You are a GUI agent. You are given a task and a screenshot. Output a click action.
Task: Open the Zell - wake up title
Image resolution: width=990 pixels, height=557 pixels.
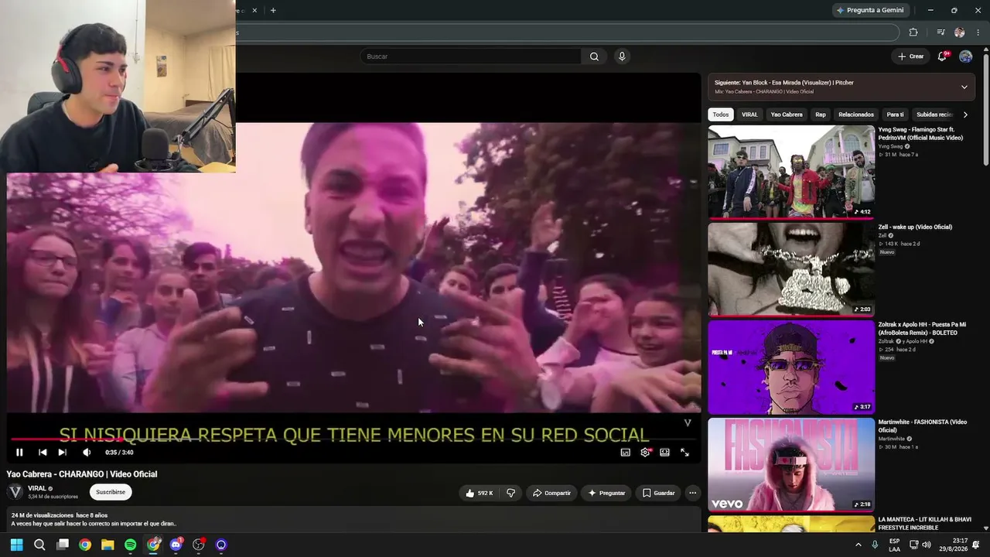(x=915, y=227)
